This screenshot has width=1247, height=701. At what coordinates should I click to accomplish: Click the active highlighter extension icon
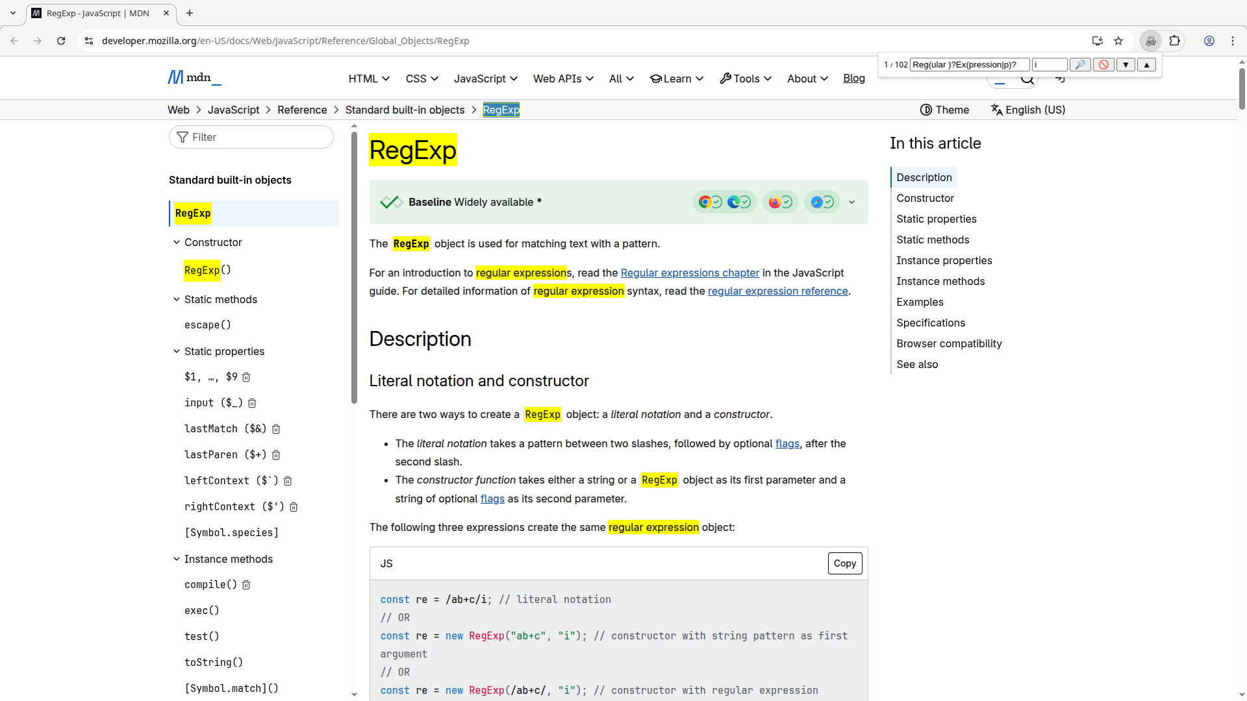(1150, 40)
